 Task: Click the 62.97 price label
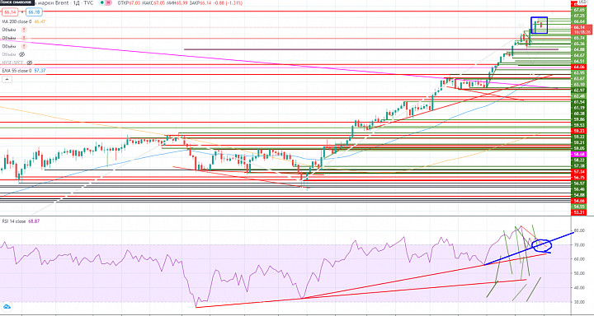[x=578, y=90]
